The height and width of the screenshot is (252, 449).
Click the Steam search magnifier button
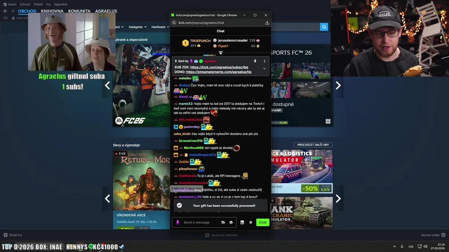tap(324, 27)
